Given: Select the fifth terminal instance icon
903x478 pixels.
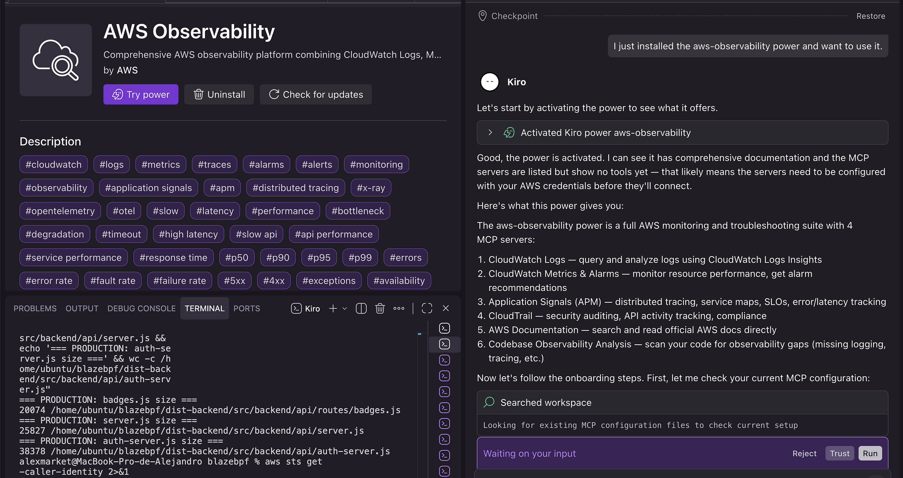Looking at the screenshot, I should 445,392.
